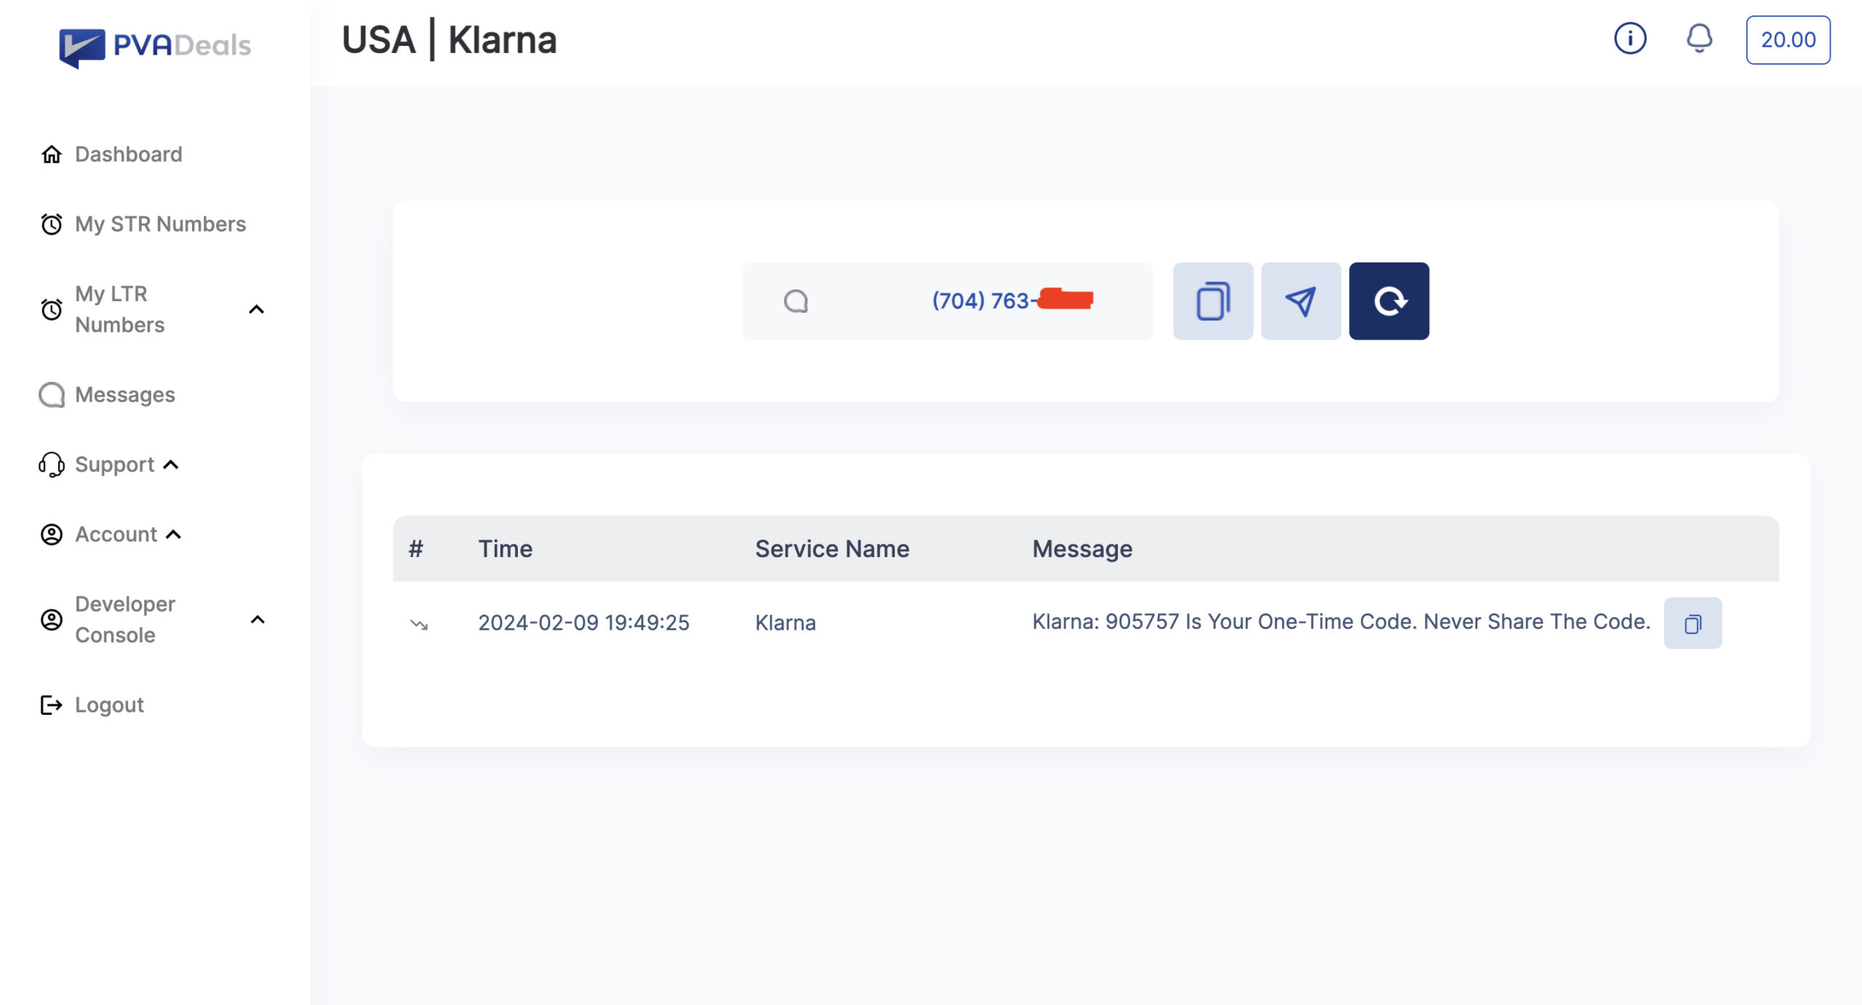Click the Logout exit icon
The image size is (1862, 1005).
pyautogui.click(x=52, y=705)
